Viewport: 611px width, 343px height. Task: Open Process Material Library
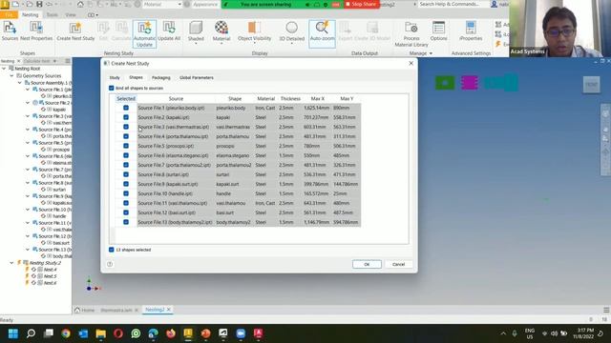411,34
